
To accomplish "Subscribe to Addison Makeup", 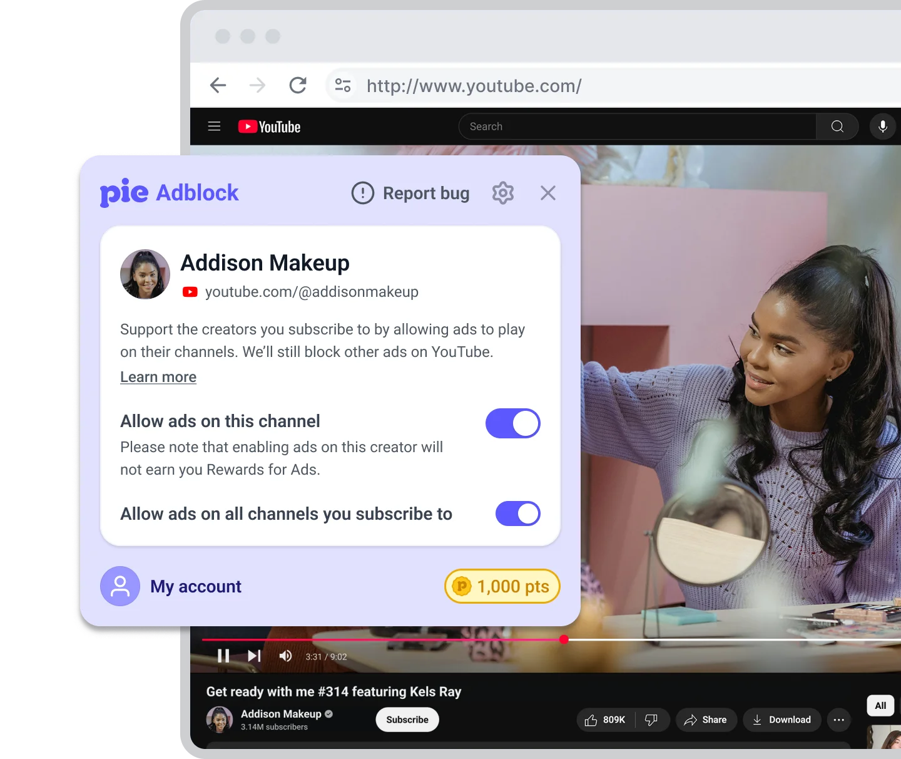I will pos(407,720).
